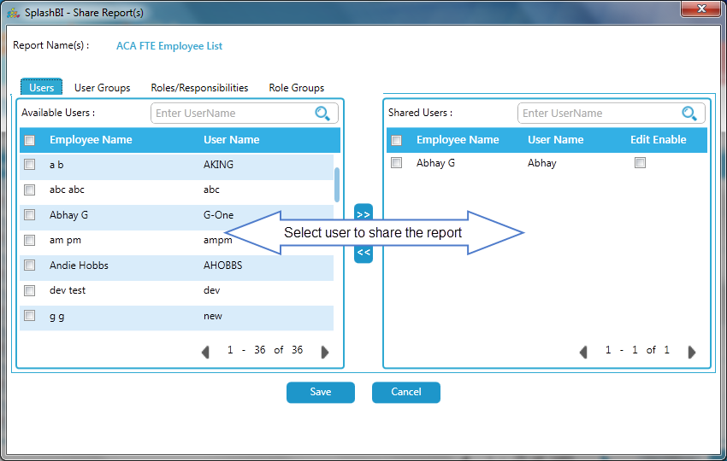Focus the Available Users search field
Image resolution: width=727 pixels, height=461 pixels.
233,114
